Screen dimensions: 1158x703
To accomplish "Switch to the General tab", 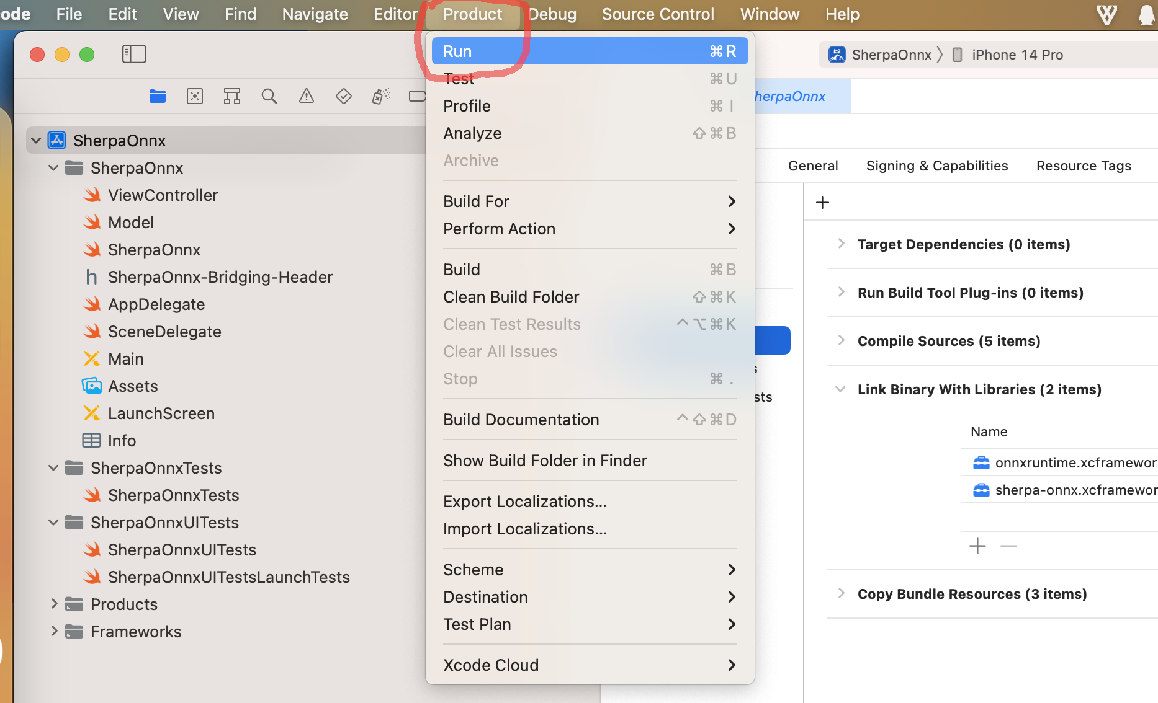I will click(x=813, y=166).
